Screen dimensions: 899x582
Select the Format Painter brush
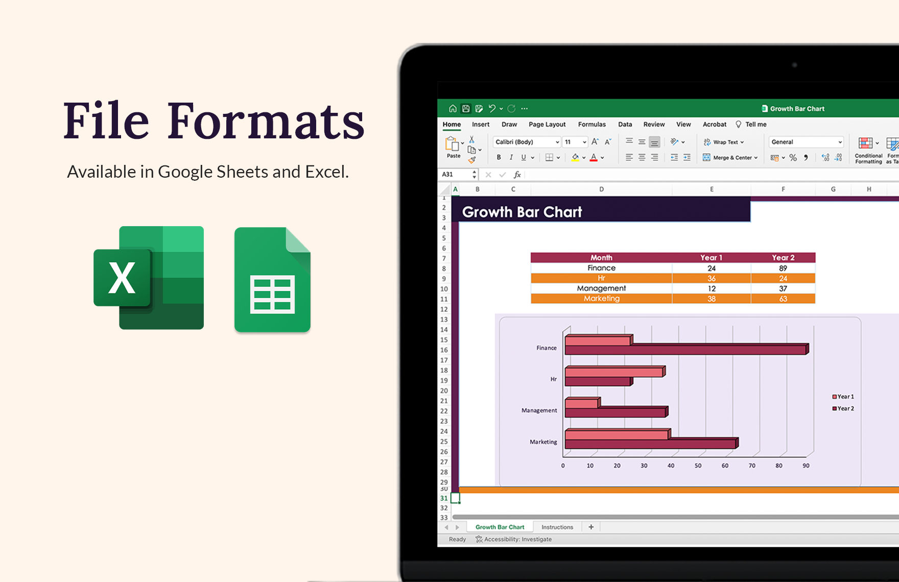(x=472, y=160)
